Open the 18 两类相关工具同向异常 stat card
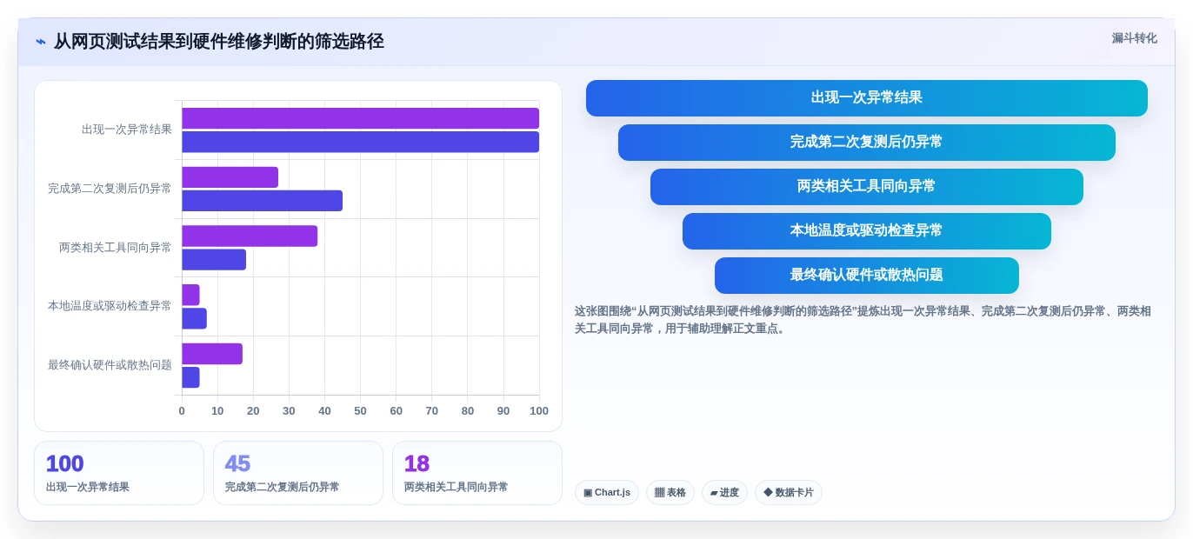 point(477,473)
